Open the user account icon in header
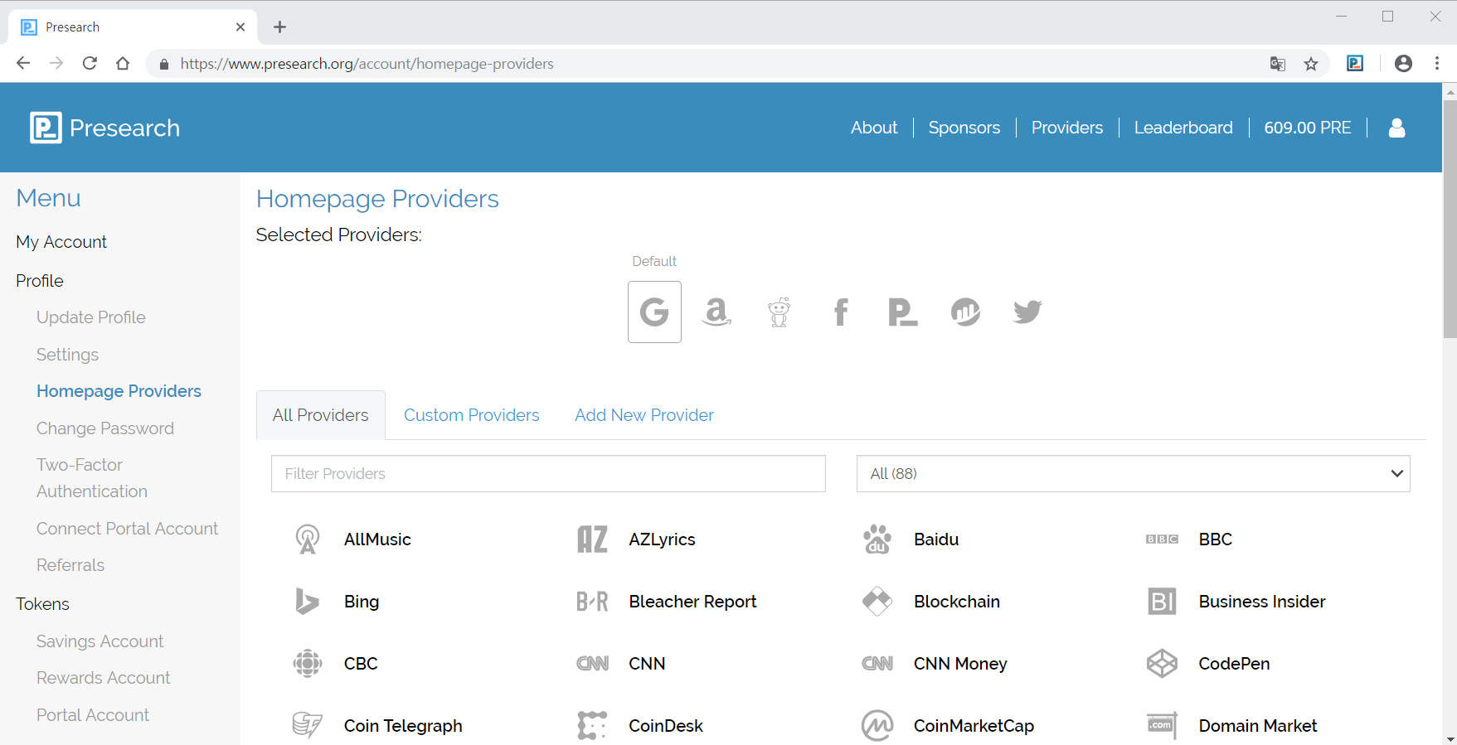Screen dimensions: 1457x745 (x=1397, y=128)
